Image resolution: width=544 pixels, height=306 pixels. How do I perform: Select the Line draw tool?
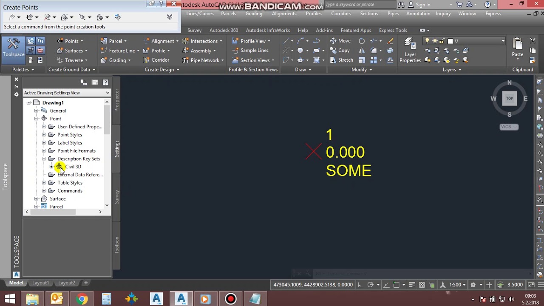point(286,41)
